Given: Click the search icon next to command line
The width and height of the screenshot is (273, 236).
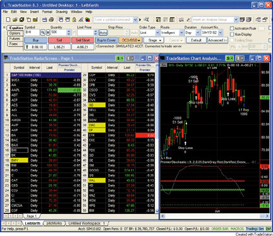Looking at the screenshot, I should click(x=146, y=20).
